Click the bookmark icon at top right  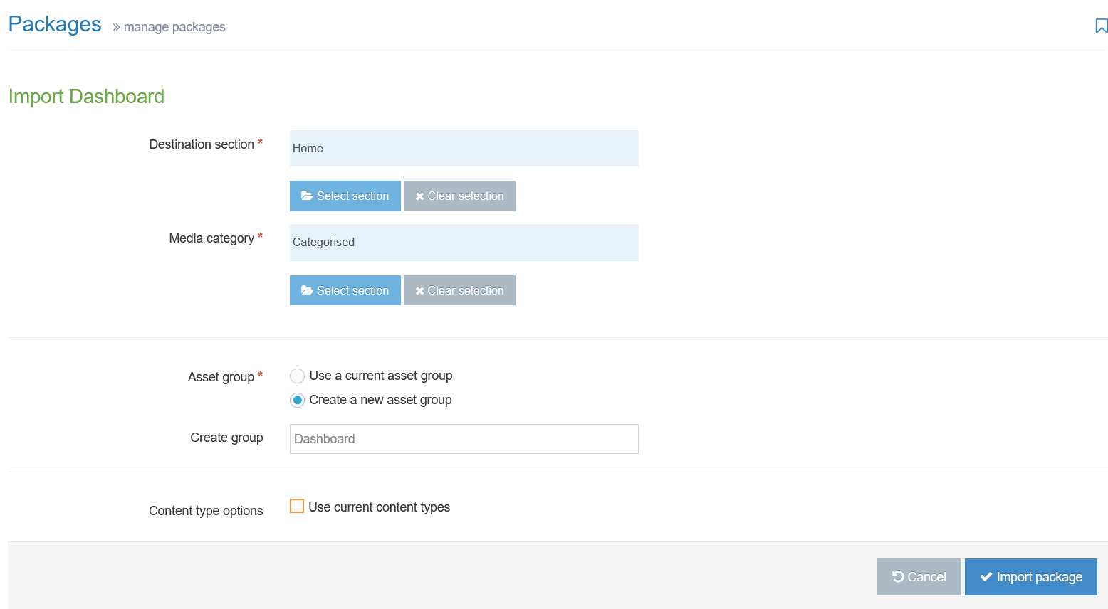point(1099,25)
